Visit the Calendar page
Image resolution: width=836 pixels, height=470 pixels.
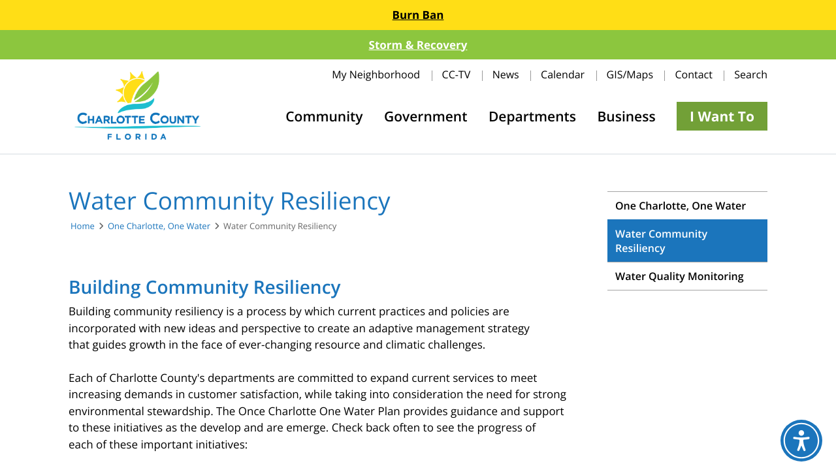(x=562, y=74)
